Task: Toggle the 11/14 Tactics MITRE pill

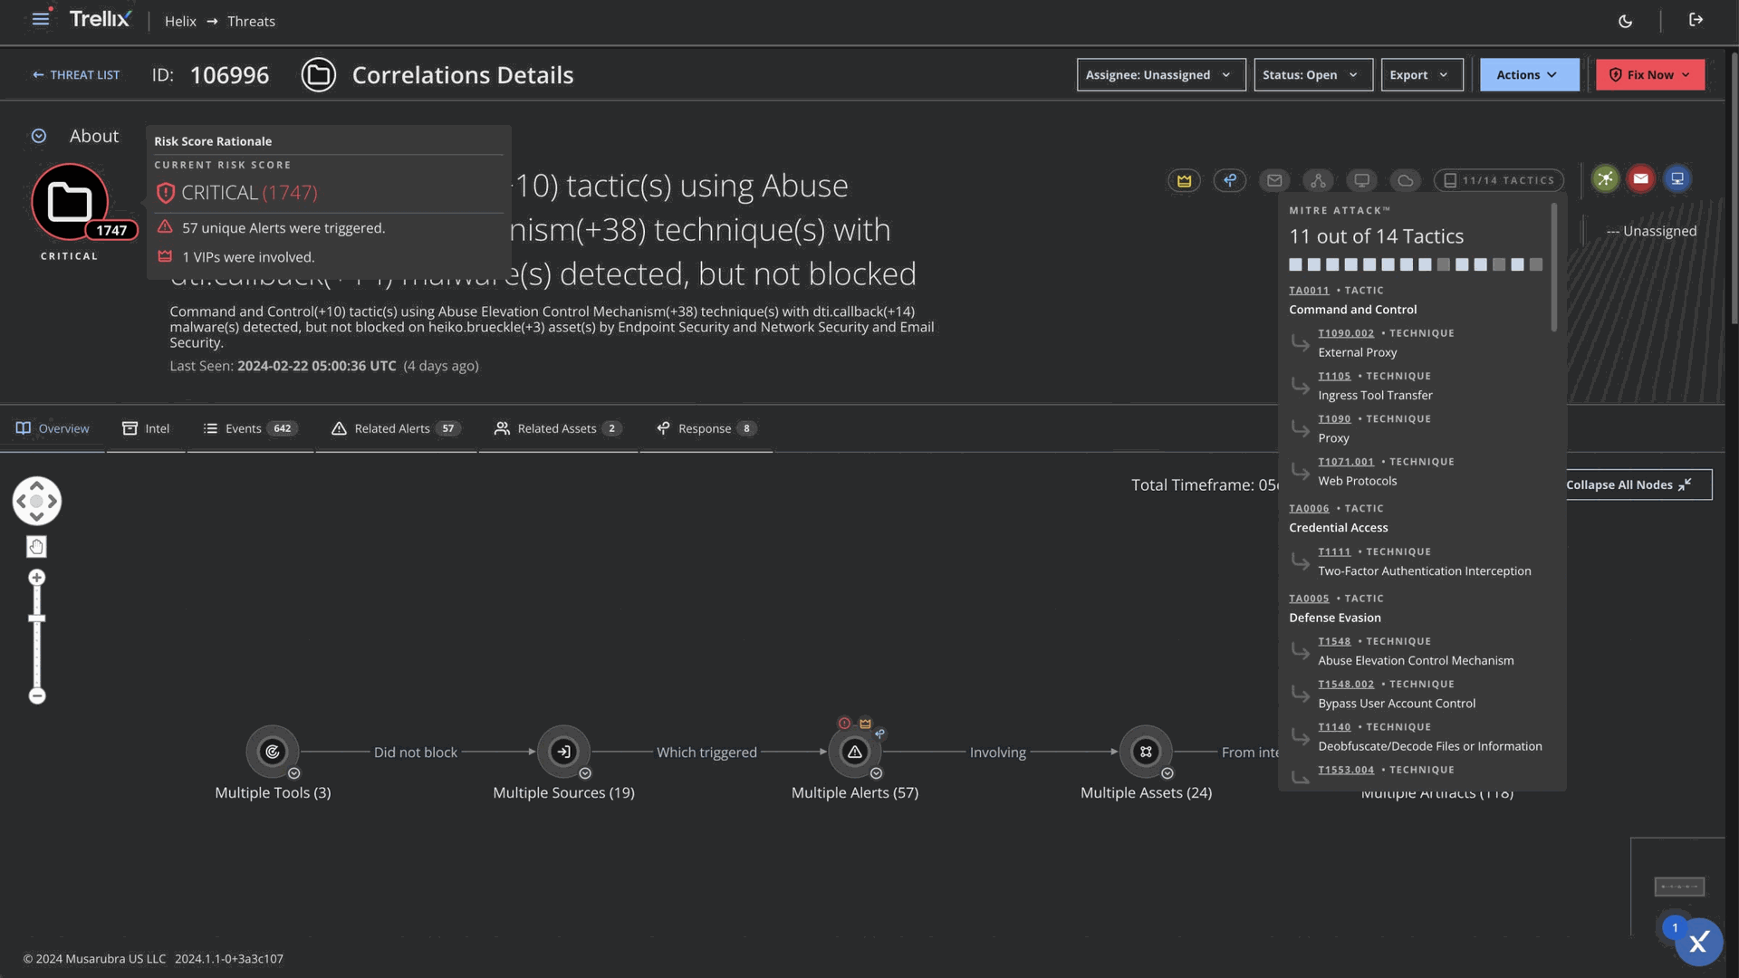Action: point(1498,180)
